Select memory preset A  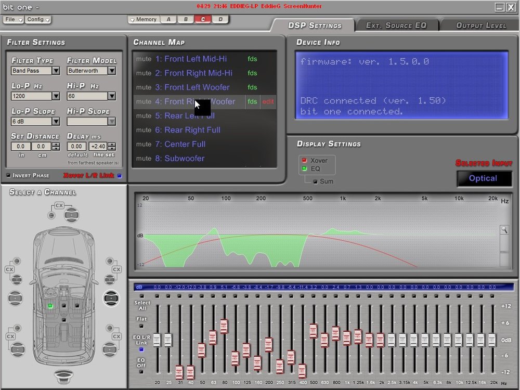point(168,20)
